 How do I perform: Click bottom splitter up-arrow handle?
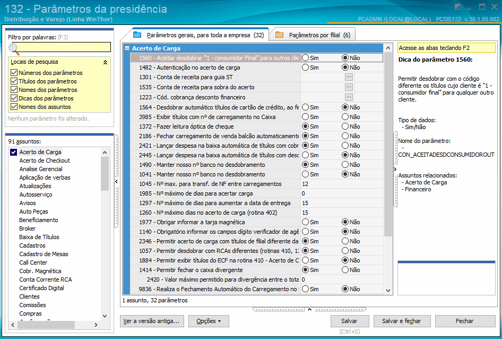[x=309, y=309]
